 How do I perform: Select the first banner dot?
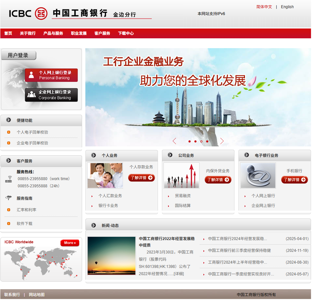[x=190, y=141]
